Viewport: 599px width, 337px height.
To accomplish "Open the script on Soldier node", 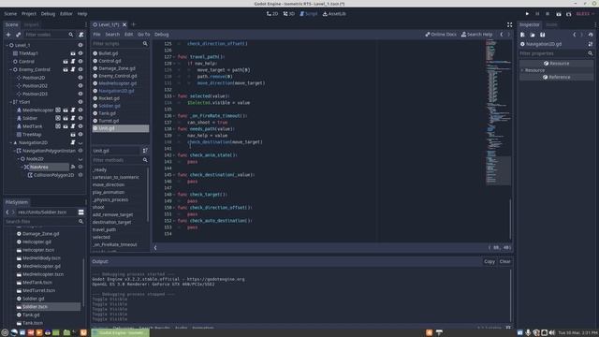I will (73, 118).
